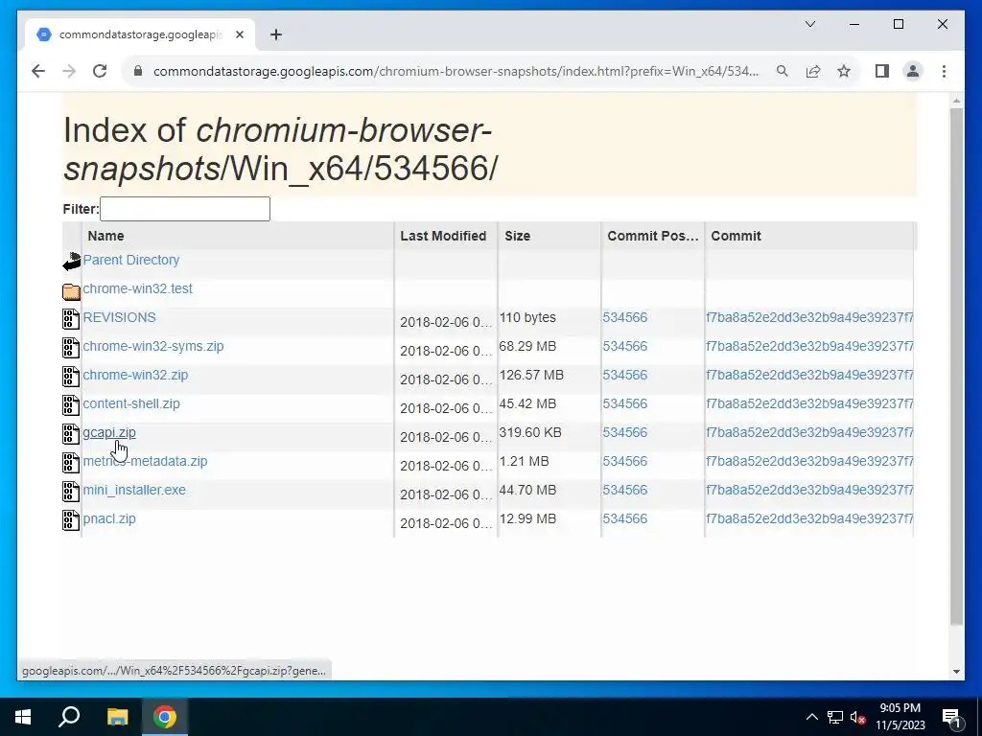Viewport: 982px width, 736px height.
Task: Click the pnacl.zip file icon
Action: point(71,520)
